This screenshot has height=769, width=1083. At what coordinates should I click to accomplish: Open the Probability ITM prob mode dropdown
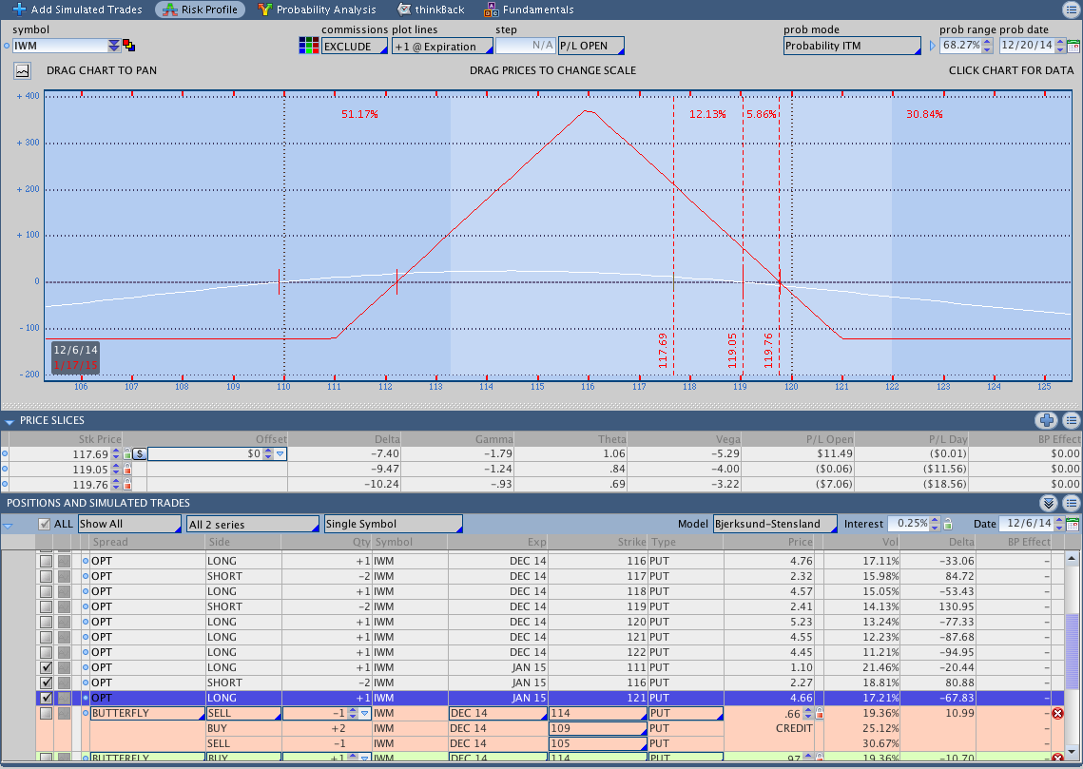tap(852, 46)
